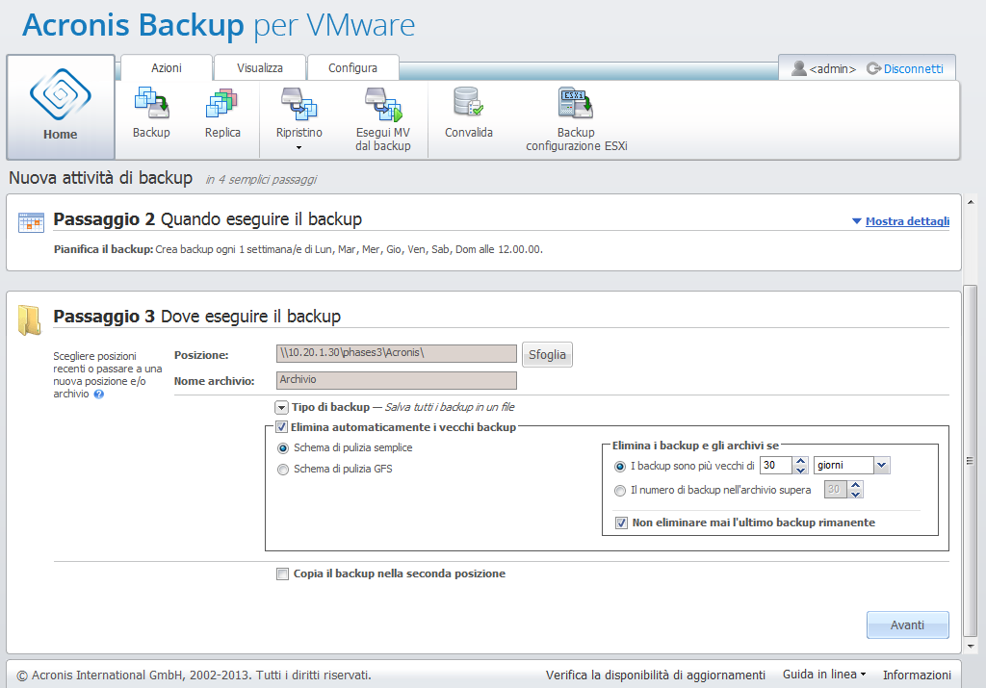Click the admin user icon
The image size is (986, 688).
click(798, 68)
